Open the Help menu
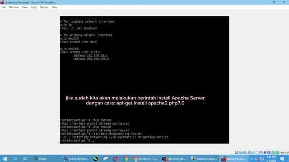Screen dimensions: 289x162 [54, 7]
